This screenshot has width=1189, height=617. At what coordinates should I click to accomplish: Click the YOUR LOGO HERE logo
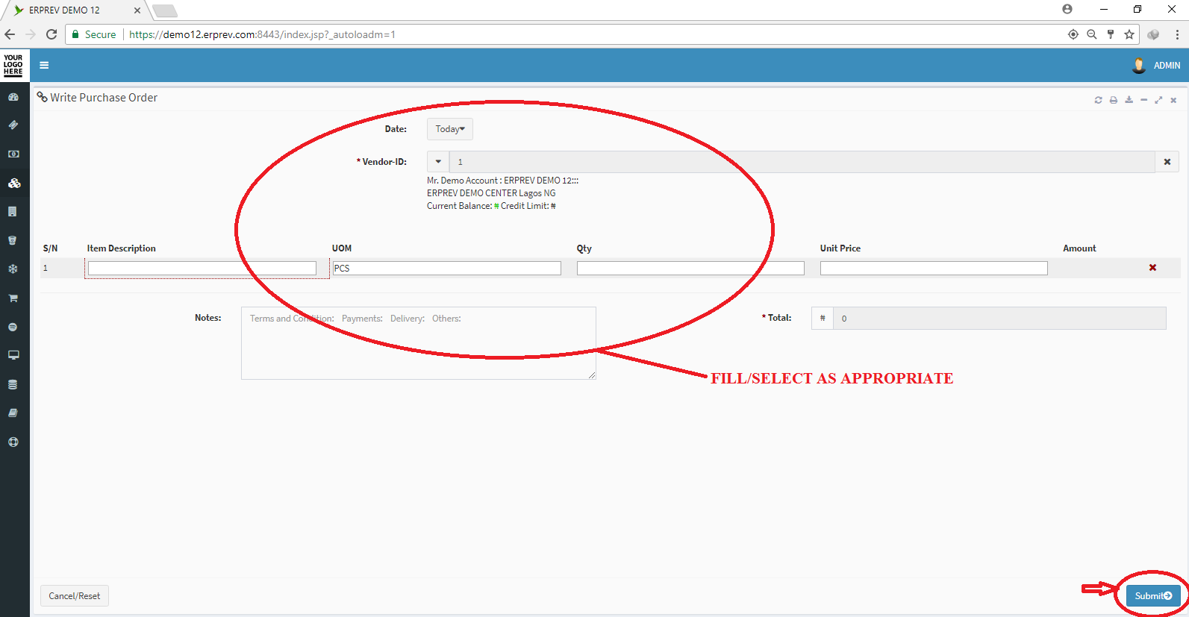tap(13, 65)
